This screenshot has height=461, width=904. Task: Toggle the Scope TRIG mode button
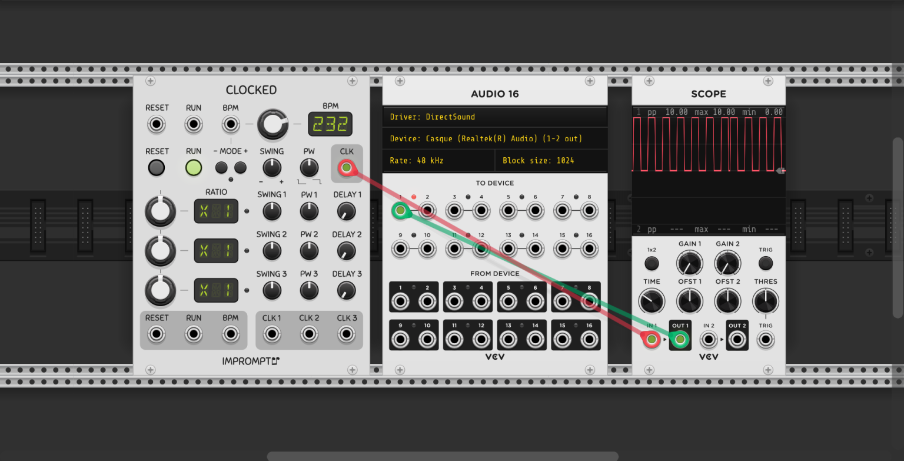[x=766, y=263]
